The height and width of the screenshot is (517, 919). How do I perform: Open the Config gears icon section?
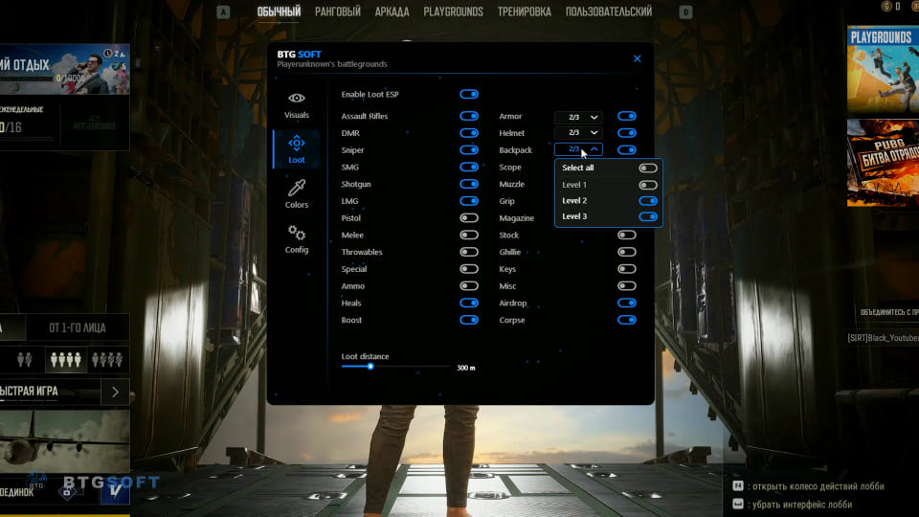(x=297, y=238)
